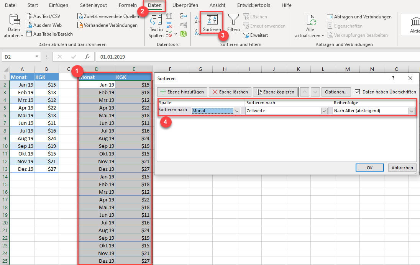Open the Daten abrufen database icon

(14, 20)
